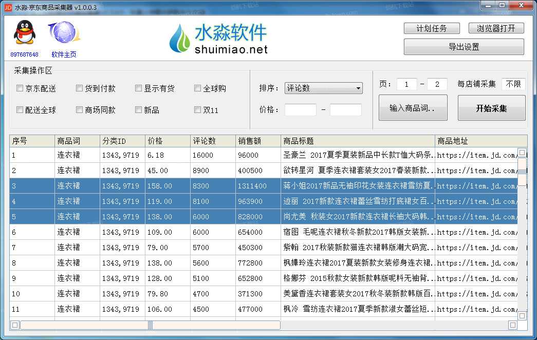Click the 格娜芬 2015秋款 title cell
Image resolution: width=537 pixels, height=340 pixels.
[x=358, y=278]
